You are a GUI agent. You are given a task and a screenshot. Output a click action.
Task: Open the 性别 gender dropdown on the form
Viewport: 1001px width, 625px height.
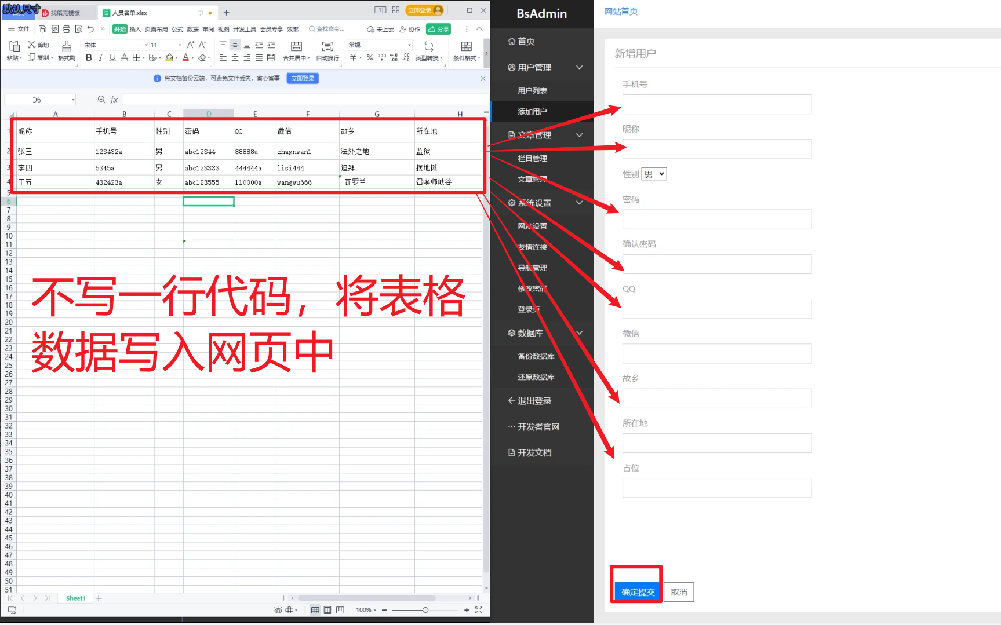click(653, 173)
